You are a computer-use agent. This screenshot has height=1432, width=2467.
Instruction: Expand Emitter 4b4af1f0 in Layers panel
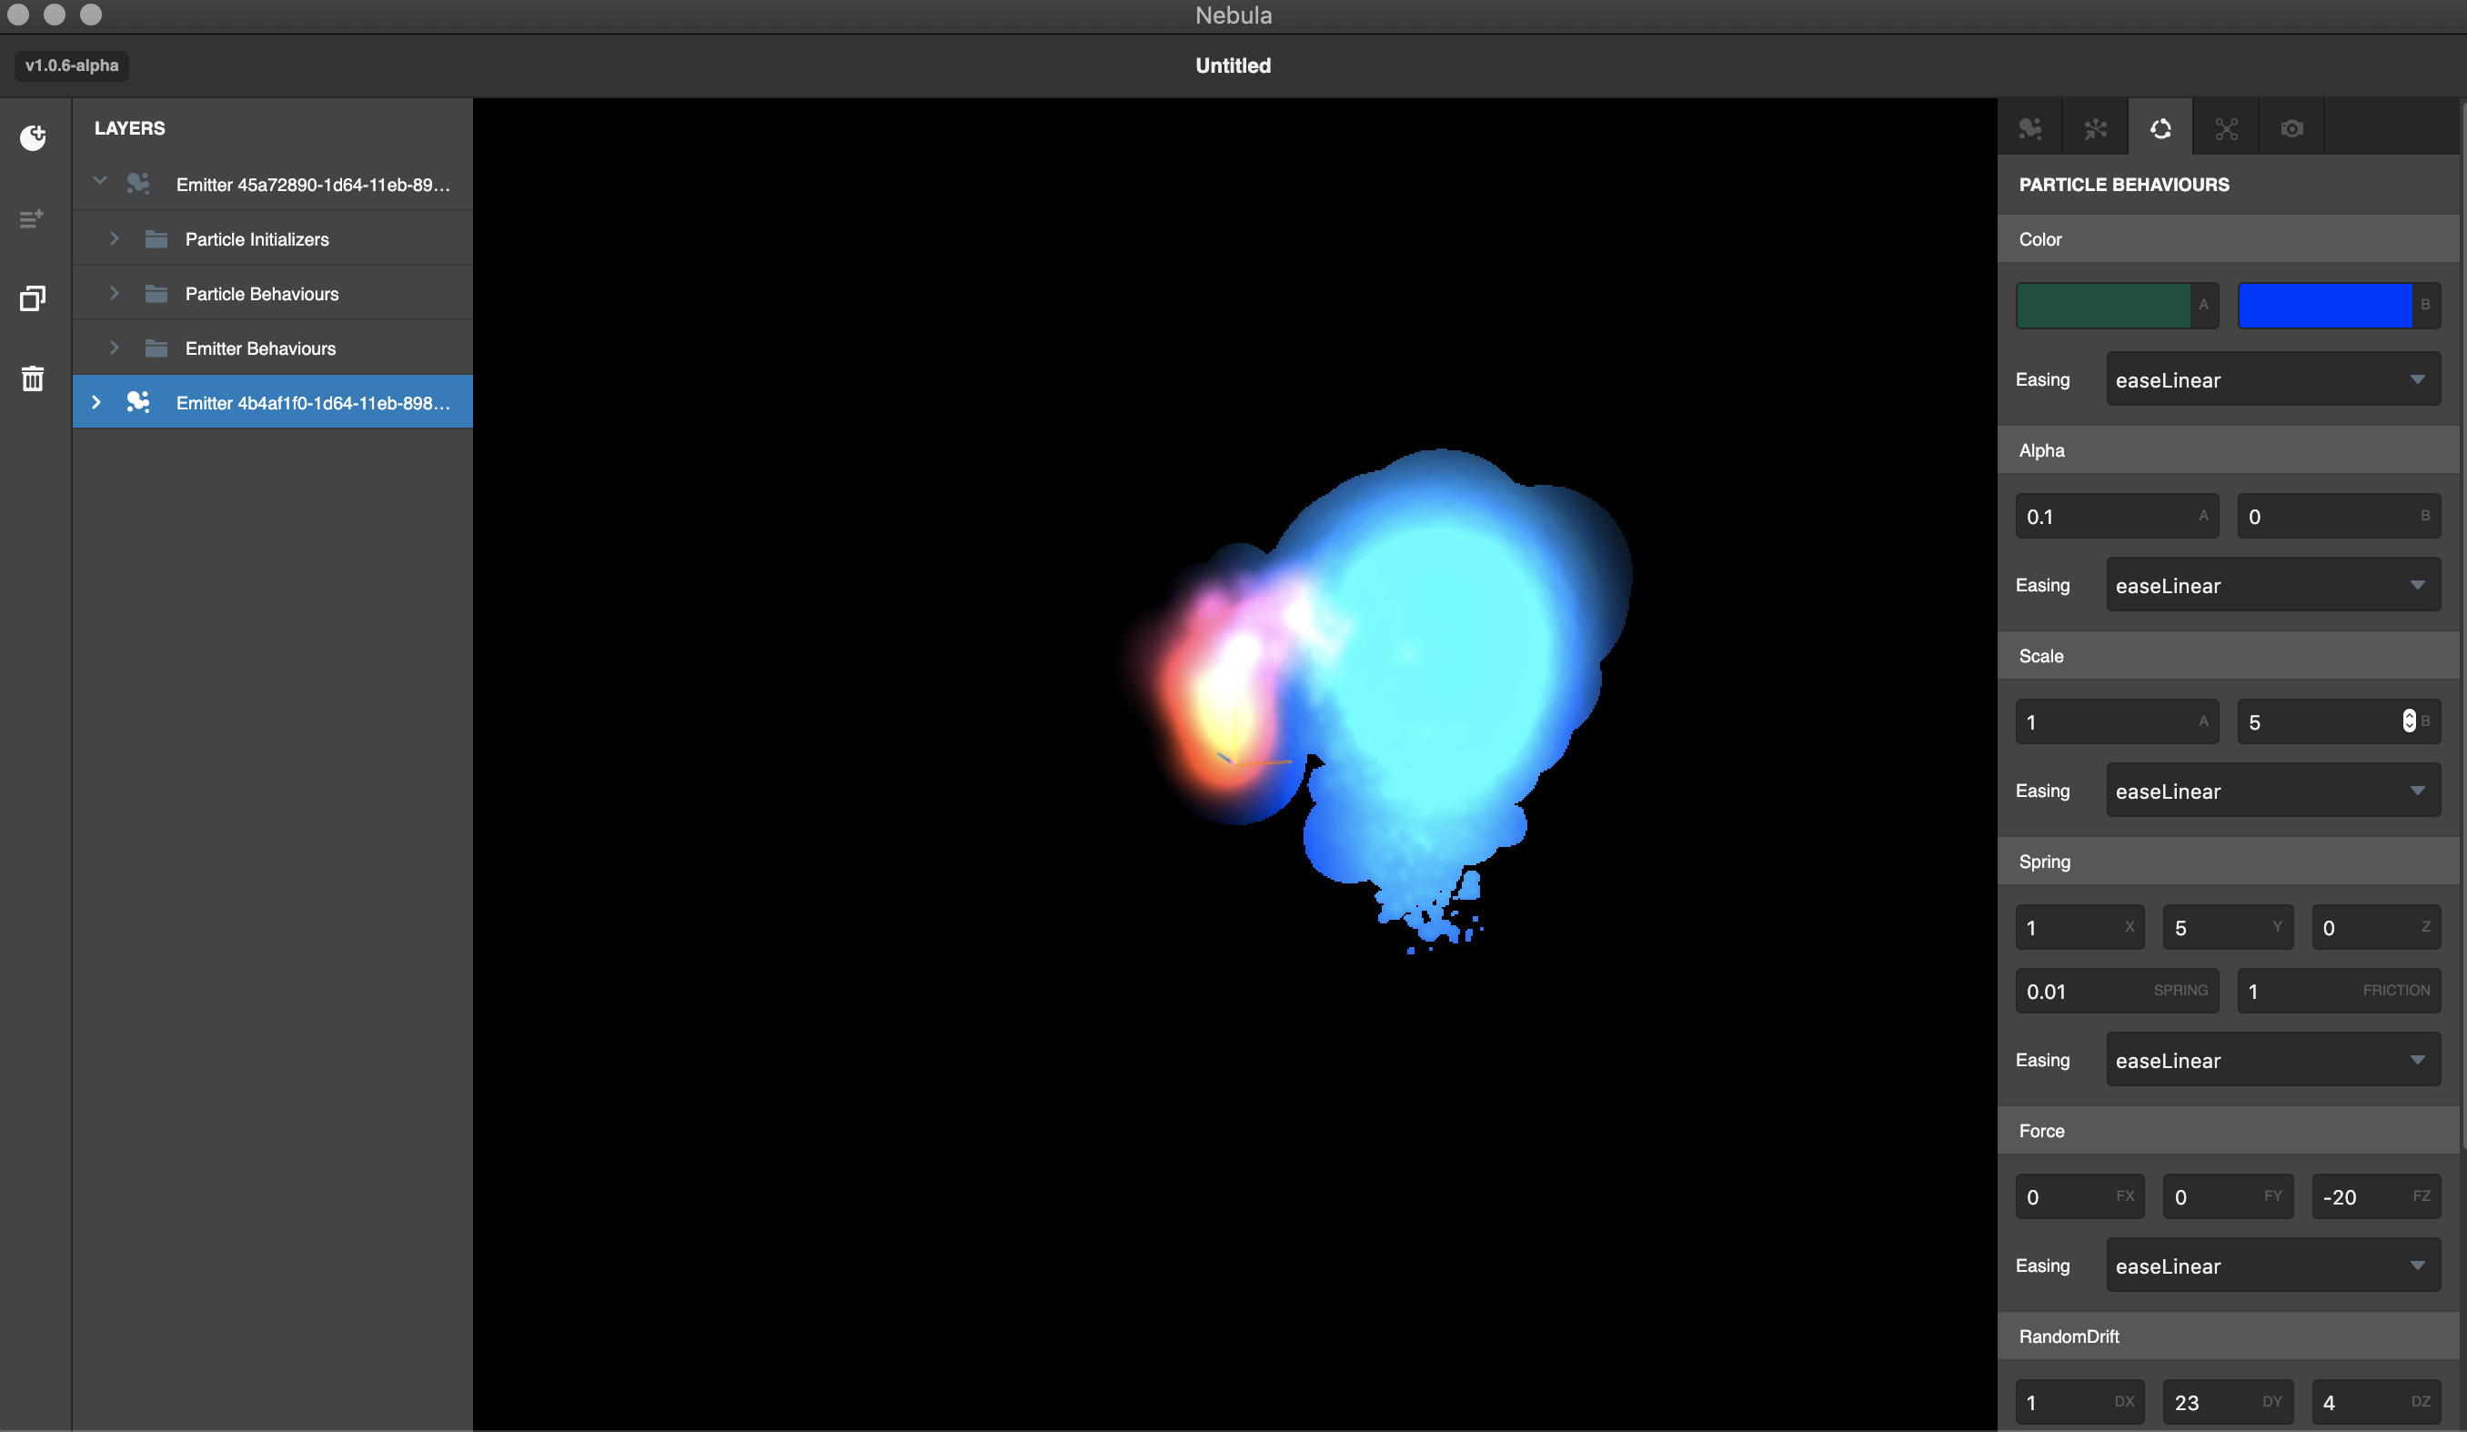click(x=96, y=401)
